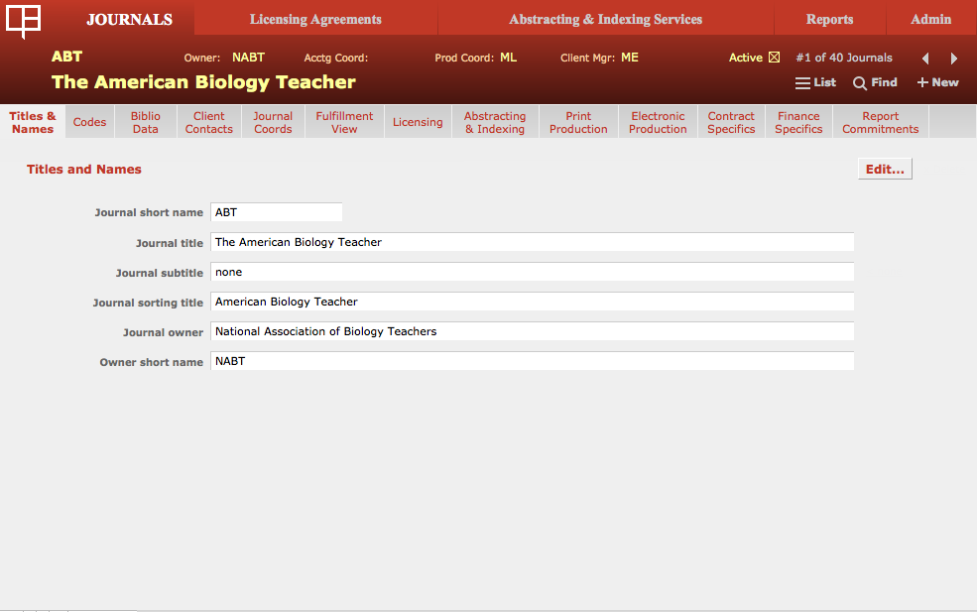The height and width of the screenshot is (612, 977).
Task: Click the Journal subtitle field
Action: tap(532, 272)
